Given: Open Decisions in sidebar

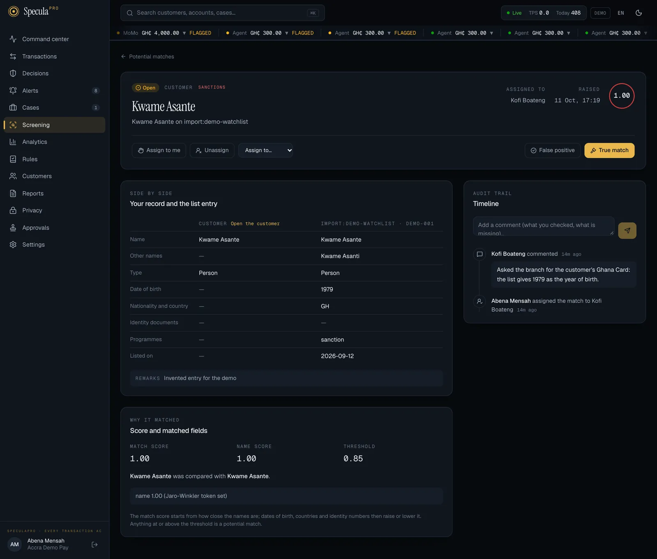Looking at the screenshot, I should click(54, 73).
